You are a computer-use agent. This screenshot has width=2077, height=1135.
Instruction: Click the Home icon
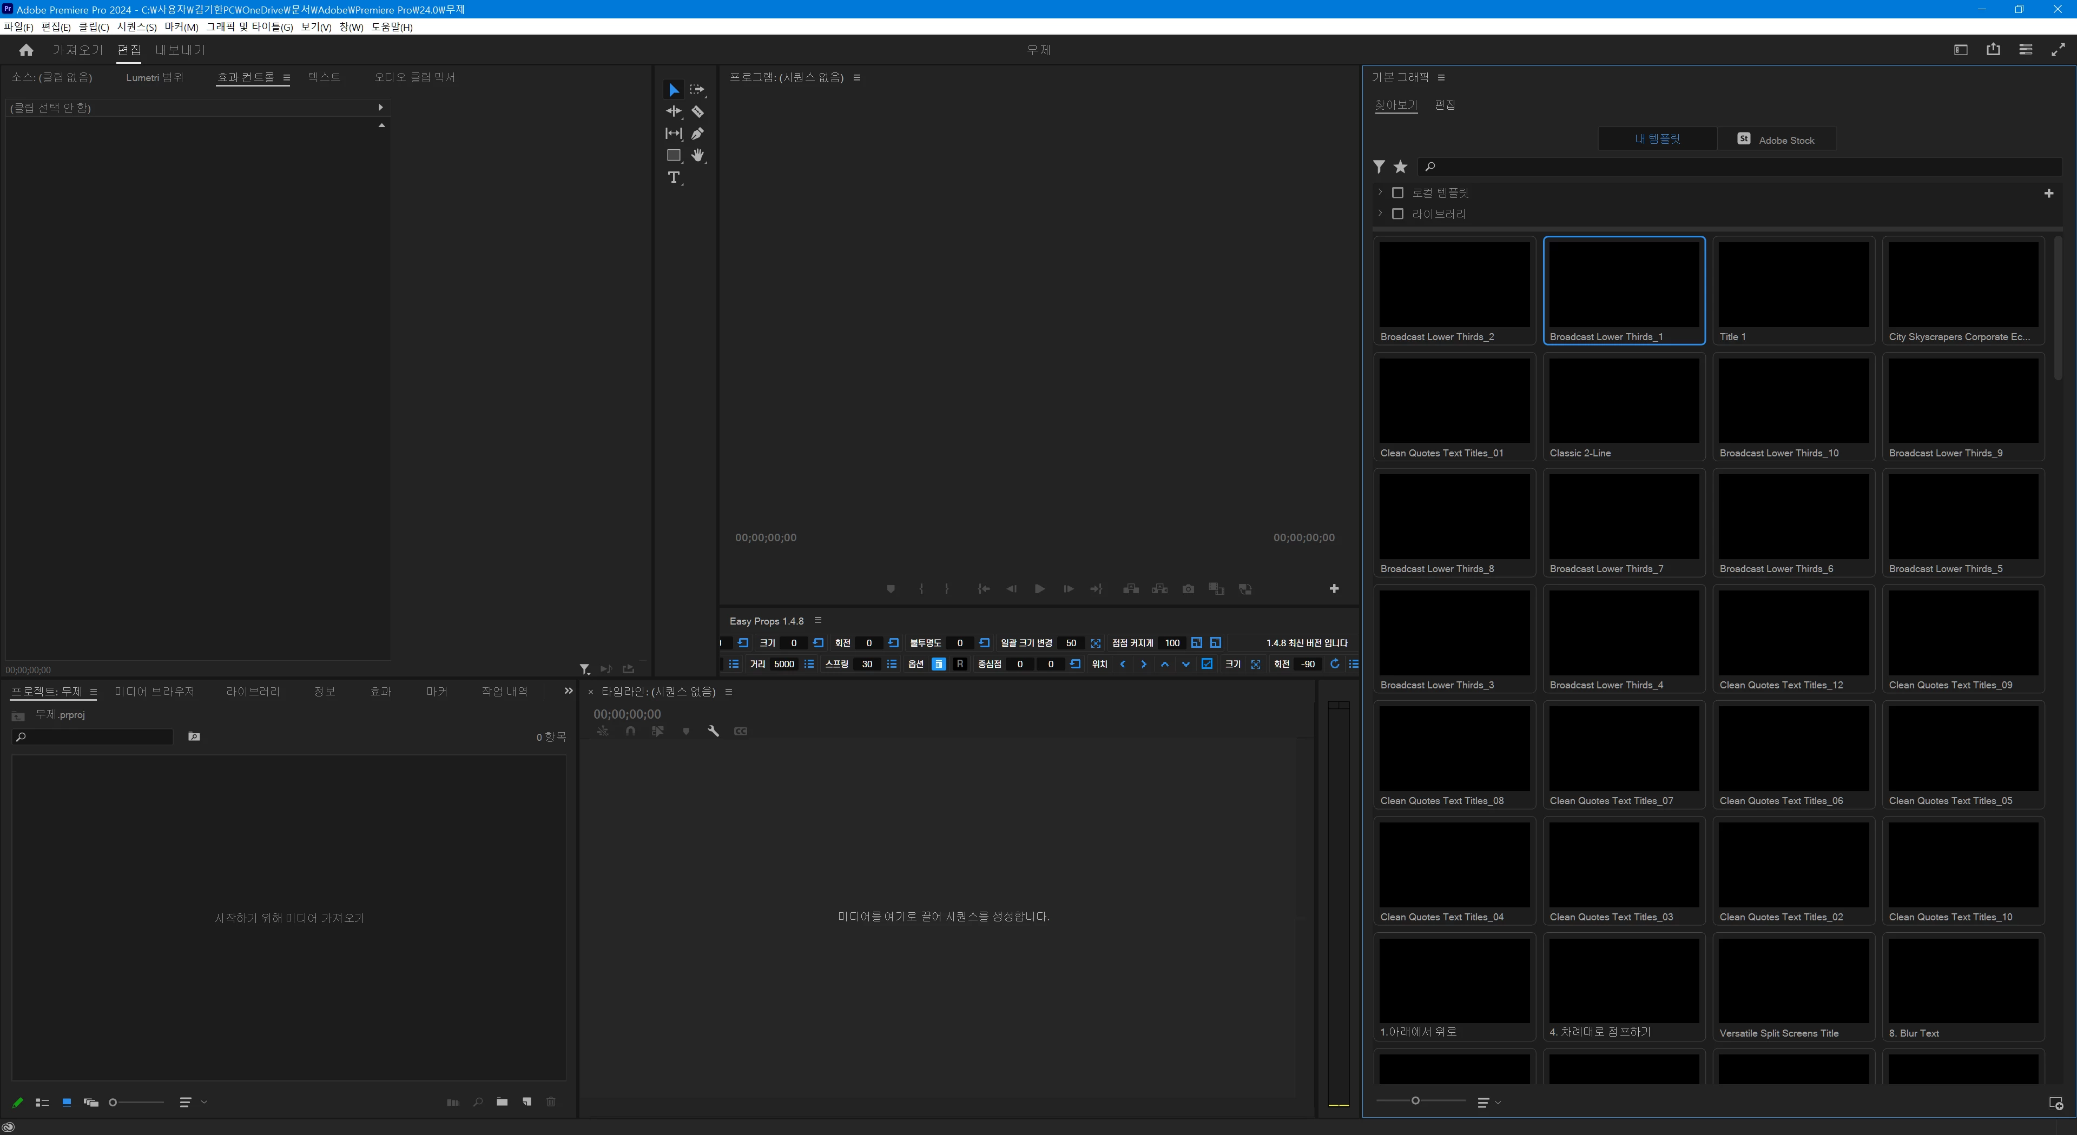[x=26, y=50]
